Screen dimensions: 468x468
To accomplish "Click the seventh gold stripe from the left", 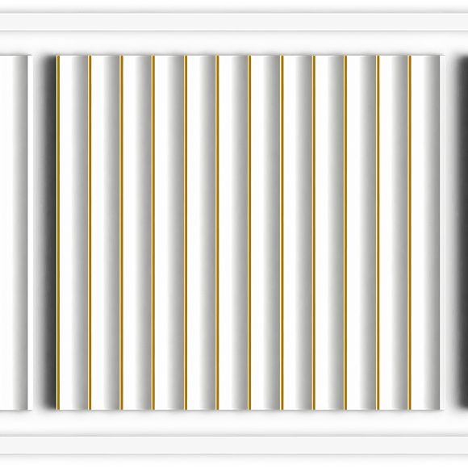I will (x=250, y=232).
